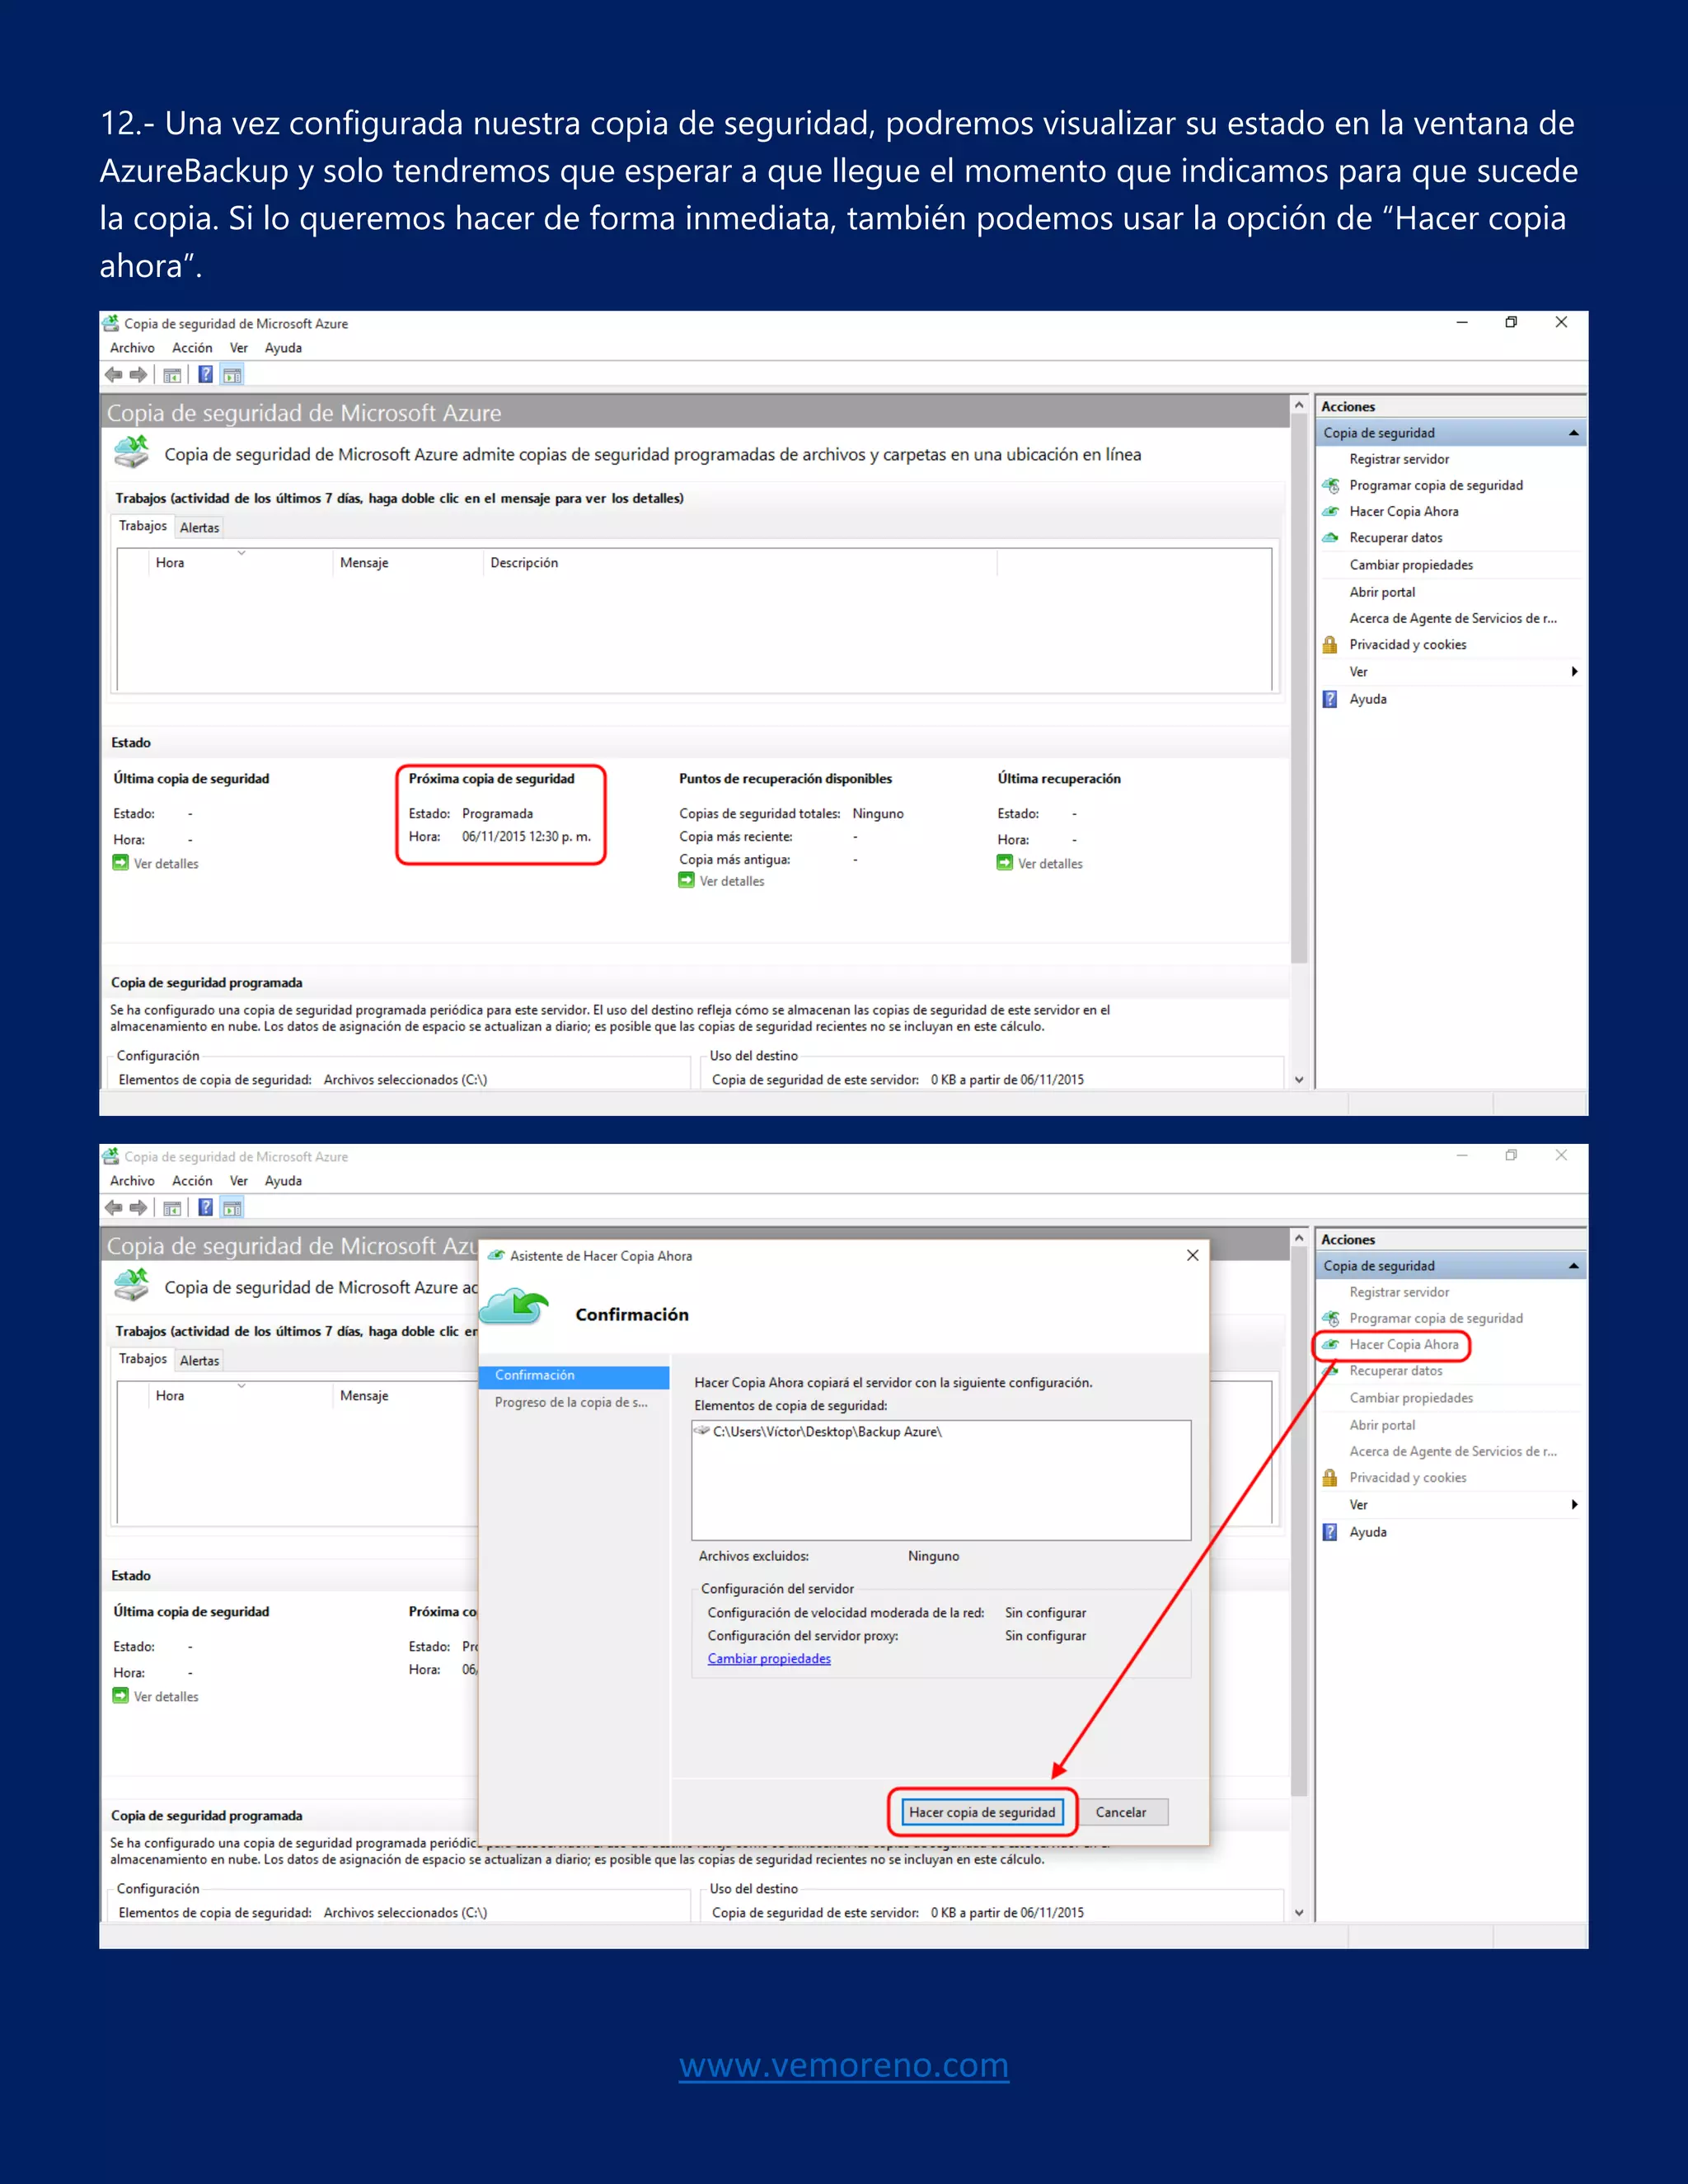Close the Asistente de Hacer Copia Ahora dialog
The image size is (1688, 2184).
point(1193,1255)
